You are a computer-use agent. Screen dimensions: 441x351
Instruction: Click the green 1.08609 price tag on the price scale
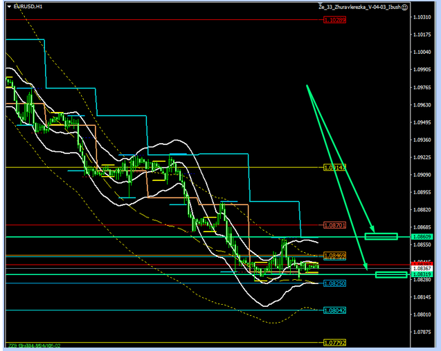coord(422,237)
